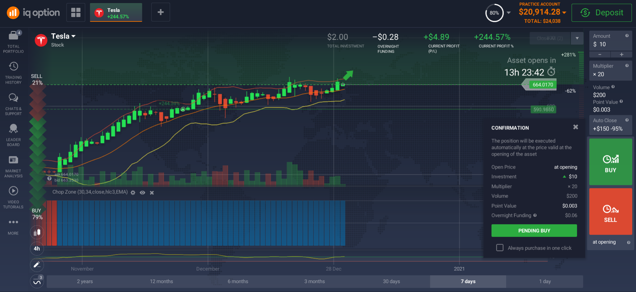Click the 664.0170 current price tag
The width and height of the screenshot is (636, 292).
click(x=543, y=85)
